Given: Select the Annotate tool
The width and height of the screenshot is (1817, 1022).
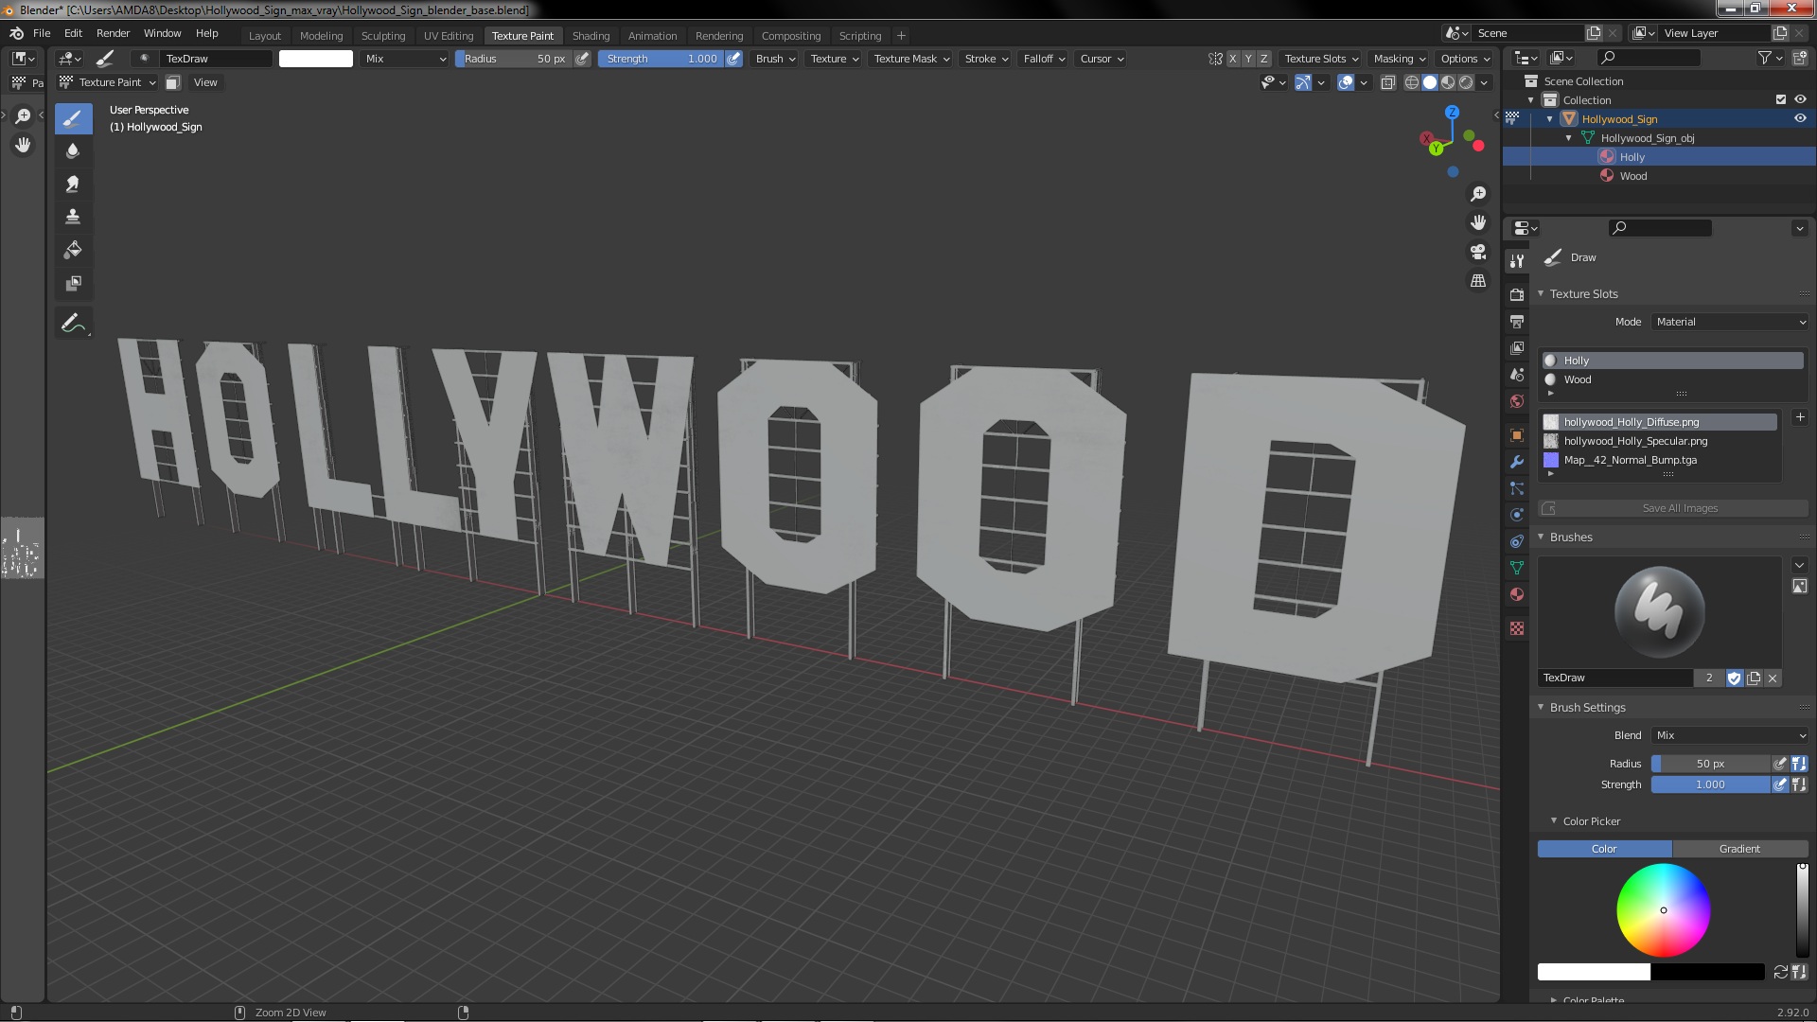Looking at the screenshot, I should (x=73, y=324).
